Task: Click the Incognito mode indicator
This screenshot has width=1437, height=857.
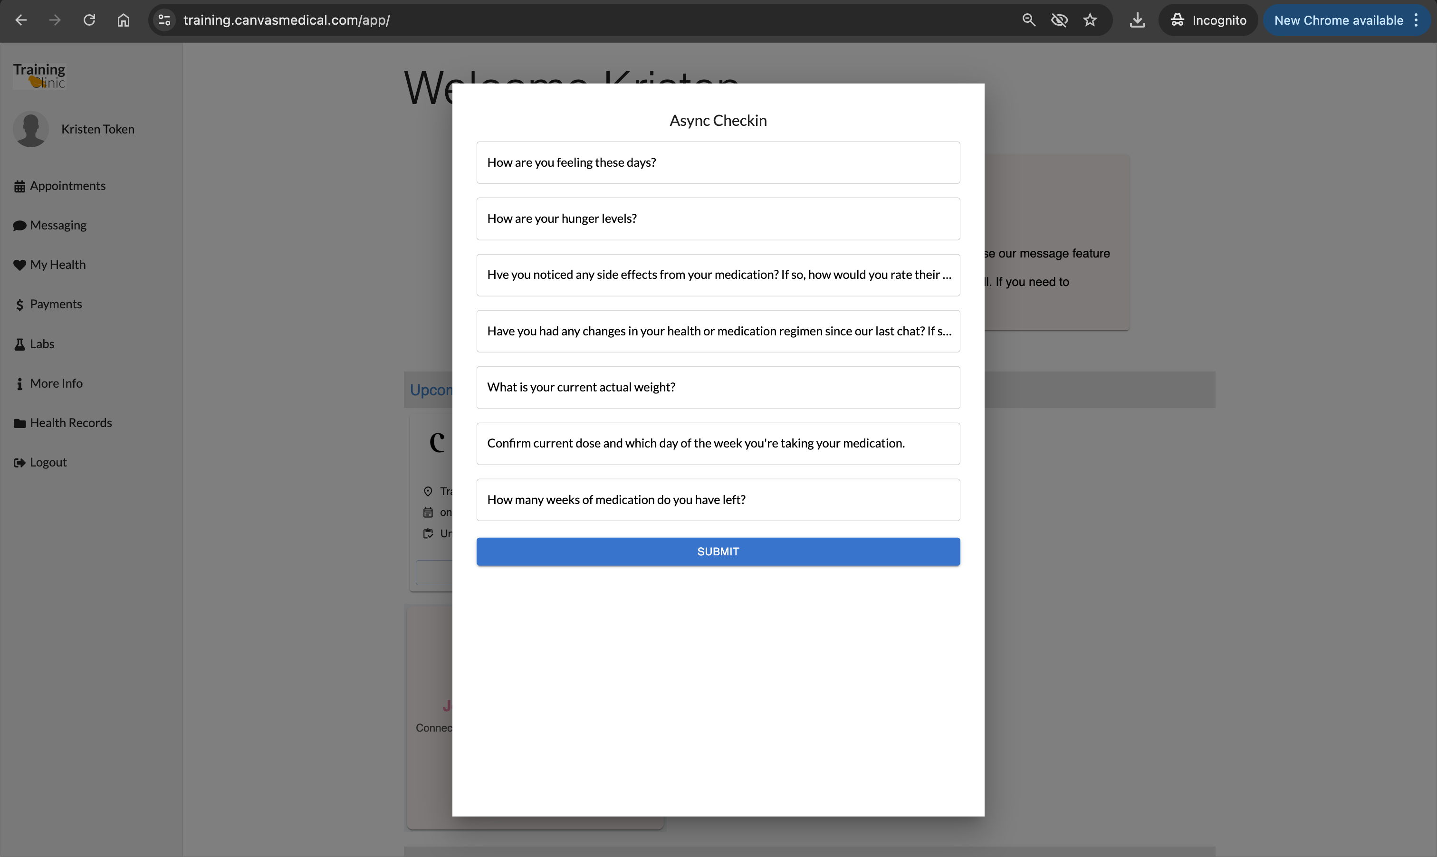Action: [x=1208, y=19]
